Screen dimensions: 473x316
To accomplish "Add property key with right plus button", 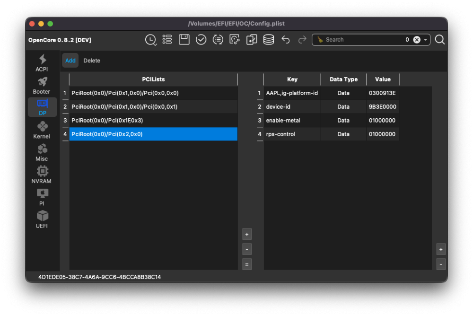I will click(x=441, y=249).
